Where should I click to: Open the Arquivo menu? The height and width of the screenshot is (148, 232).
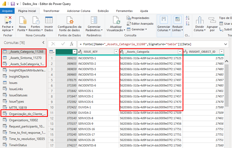(x=7, y=11)
